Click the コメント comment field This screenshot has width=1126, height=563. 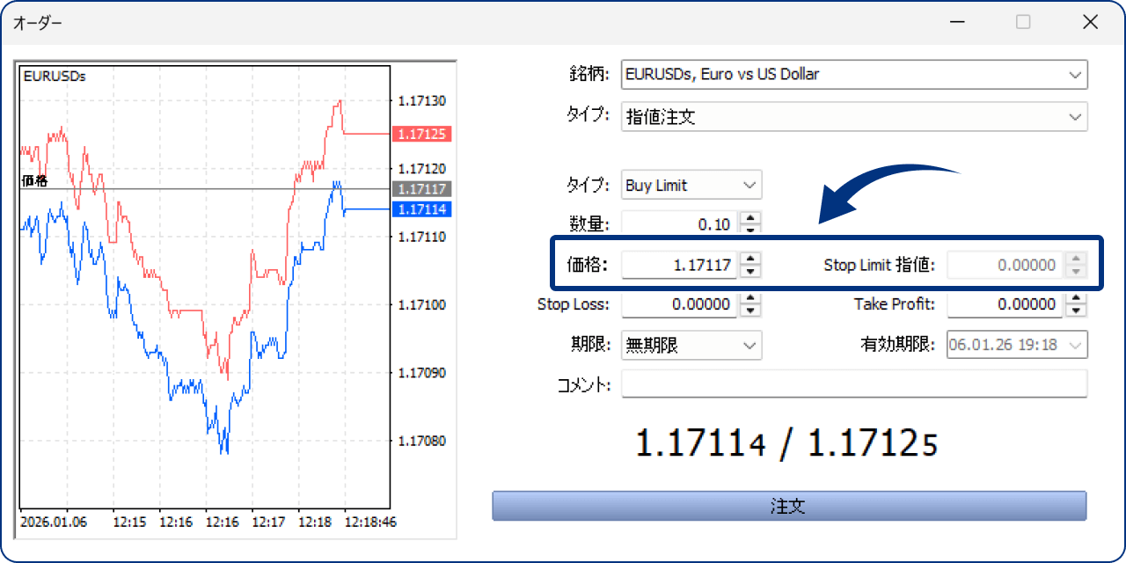(854, 384)
